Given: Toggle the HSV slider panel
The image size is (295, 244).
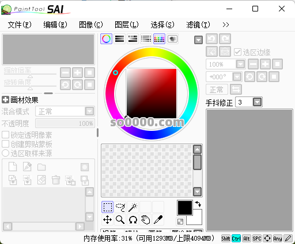Looking at the screenshot, I should tap(133, 39).
